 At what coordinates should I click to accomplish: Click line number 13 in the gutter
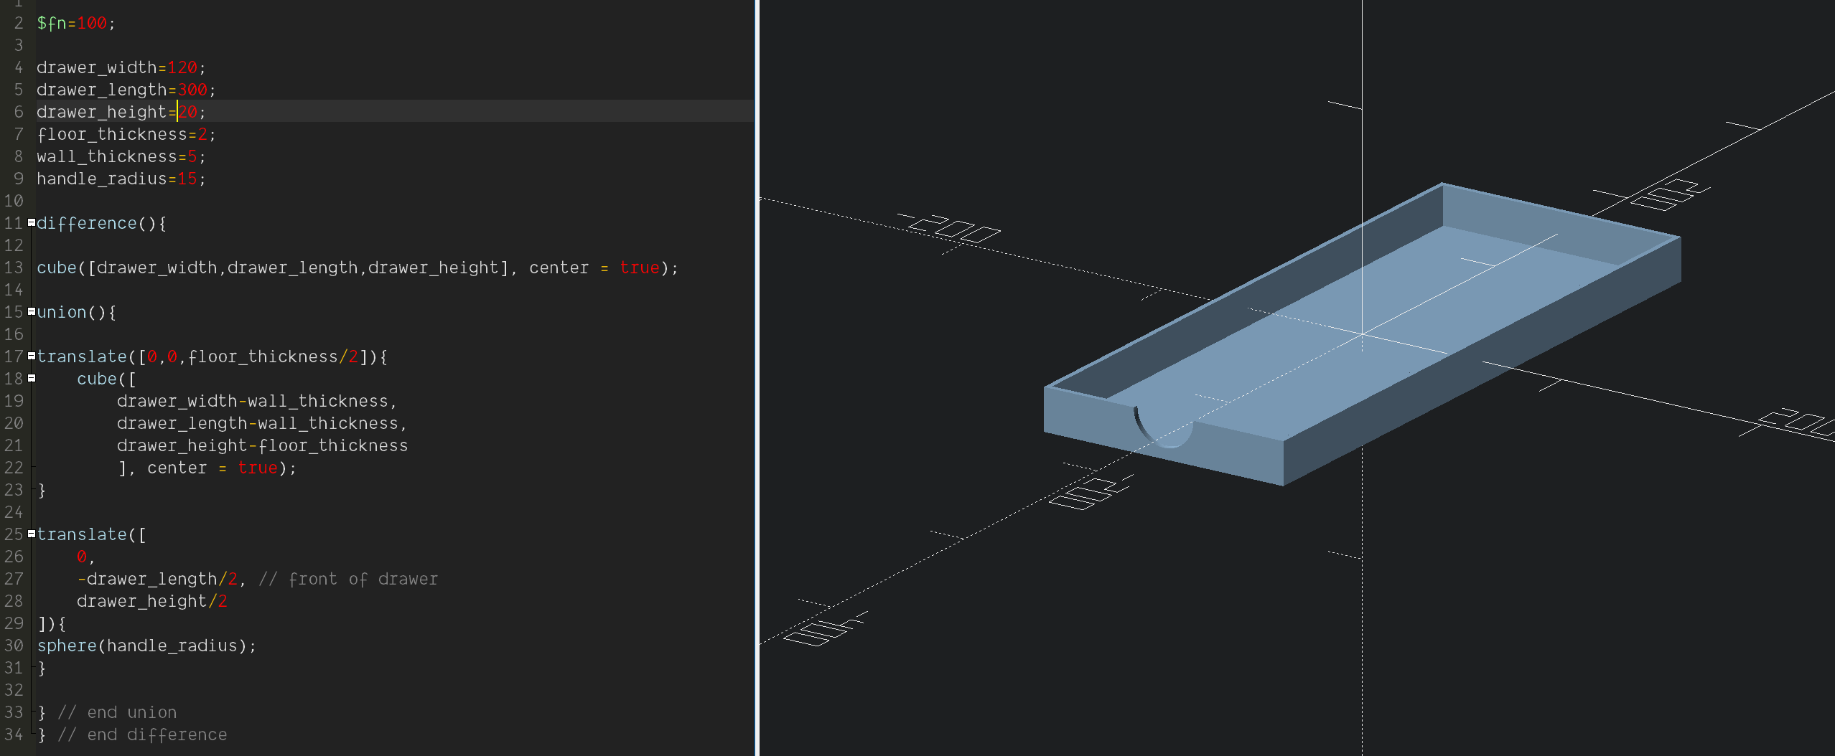click(x=12, y=268)
